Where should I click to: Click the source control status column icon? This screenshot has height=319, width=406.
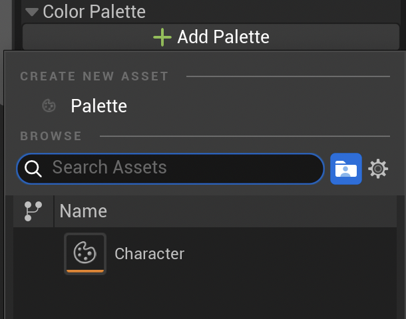[33, 211]
